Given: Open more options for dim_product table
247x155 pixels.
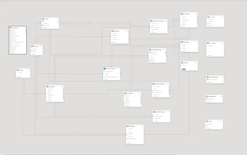Looking at the screenshot, I should tap(63, 87).
